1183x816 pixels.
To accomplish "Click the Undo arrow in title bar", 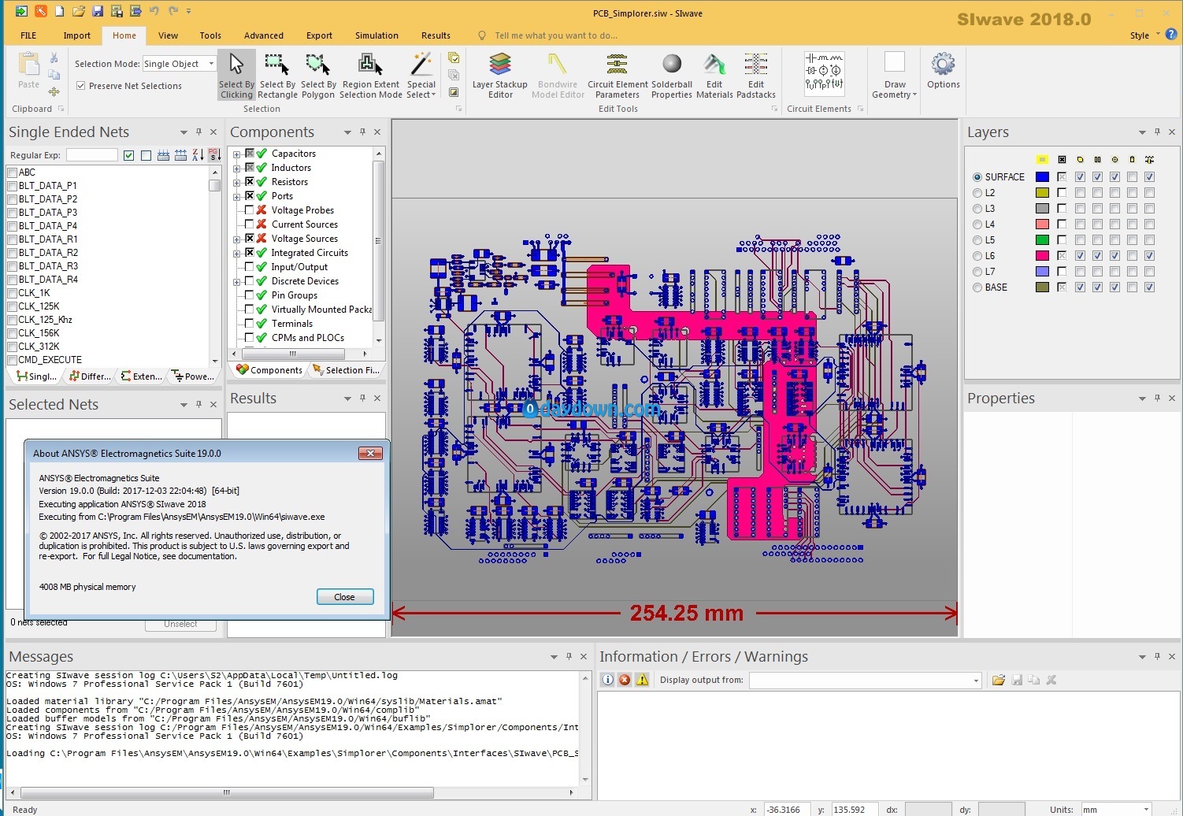I will pyautogui.click(x=154, y=11).
